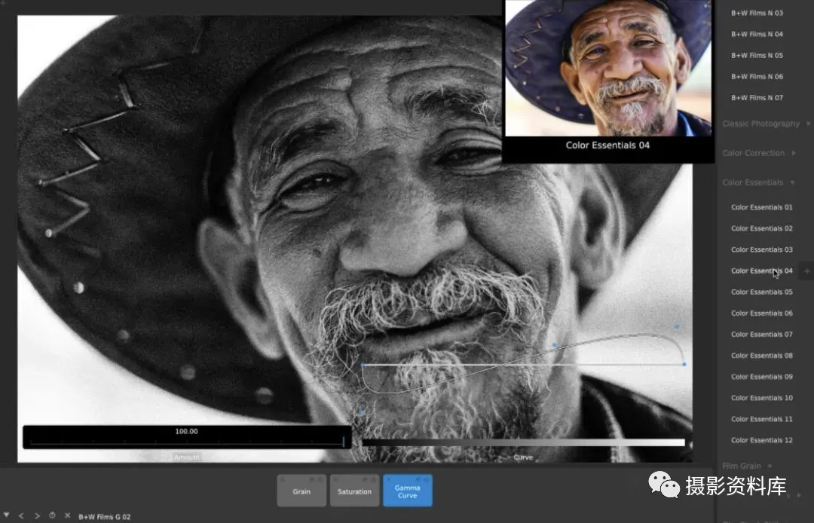Toggle the power icon on Gamma Curve node
Viewport: 814px width, 523px height.
(x=426, y=479)
